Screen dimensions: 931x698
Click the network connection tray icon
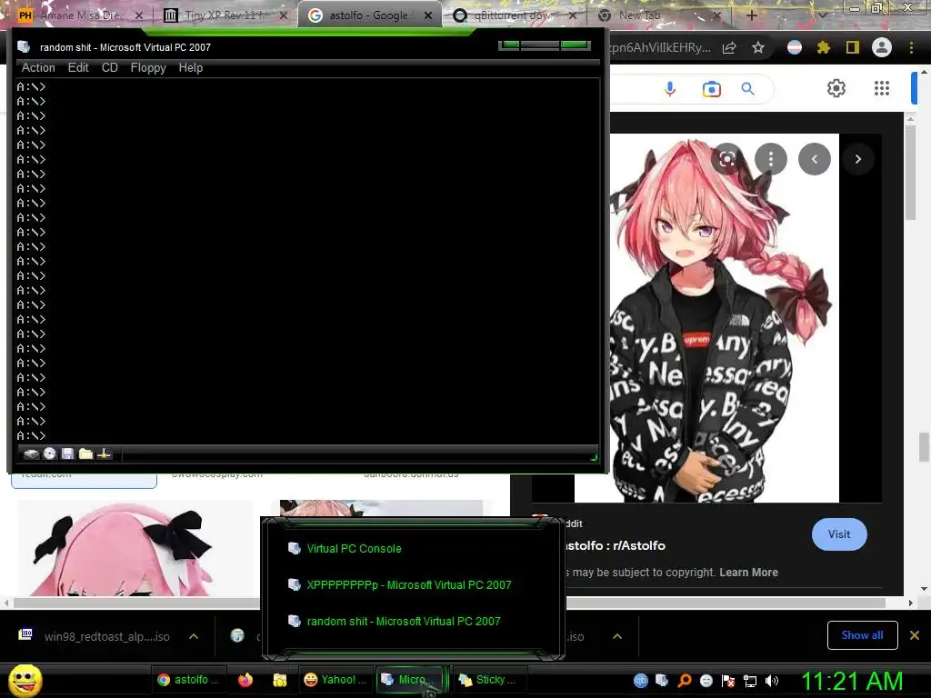(x=750, y=681)
